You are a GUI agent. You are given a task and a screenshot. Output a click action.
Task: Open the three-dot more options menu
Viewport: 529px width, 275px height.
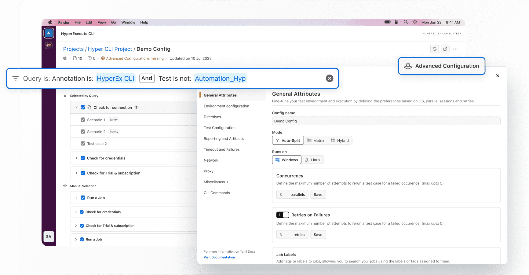pyautogui.click(x=456, y=49)
